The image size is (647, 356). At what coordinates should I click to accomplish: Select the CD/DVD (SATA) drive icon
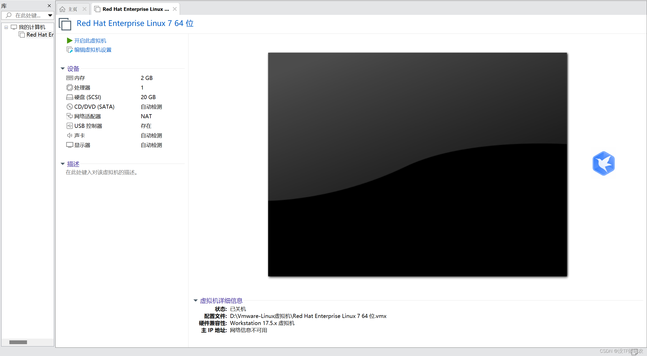70,107
